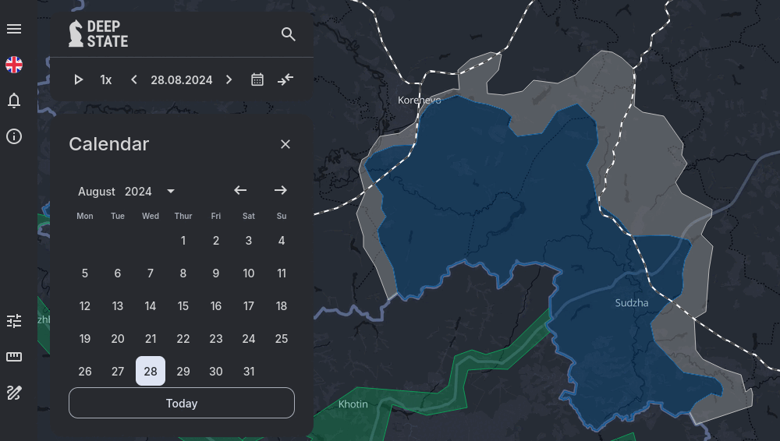The width and height of the screenshot is (780, 441).
Task: Click the selected date 28
Action: (x=151, y=371)
